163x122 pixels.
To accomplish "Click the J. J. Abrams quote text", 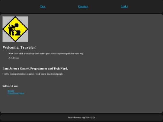I will pyautogui.click(x=46, y=54).
